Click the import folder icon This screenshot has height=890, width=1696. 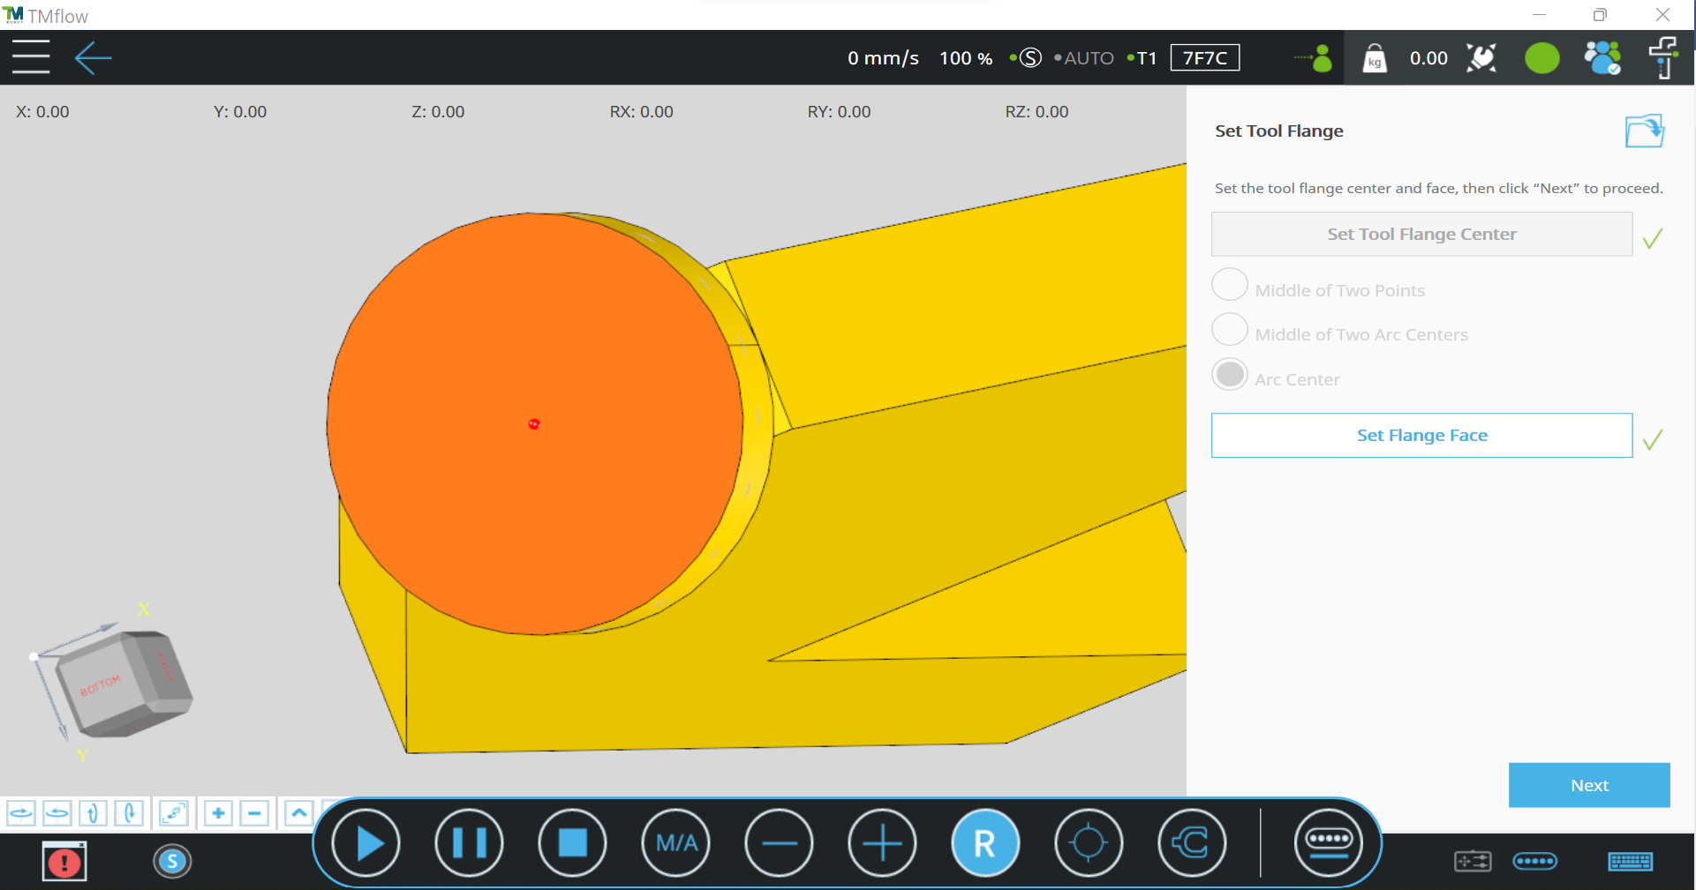point(1644,131)
